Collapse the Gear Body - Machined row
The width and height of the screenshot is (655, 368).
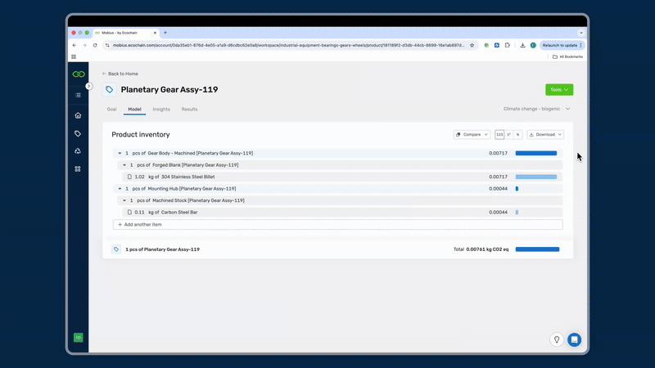(x=120, y=153)
